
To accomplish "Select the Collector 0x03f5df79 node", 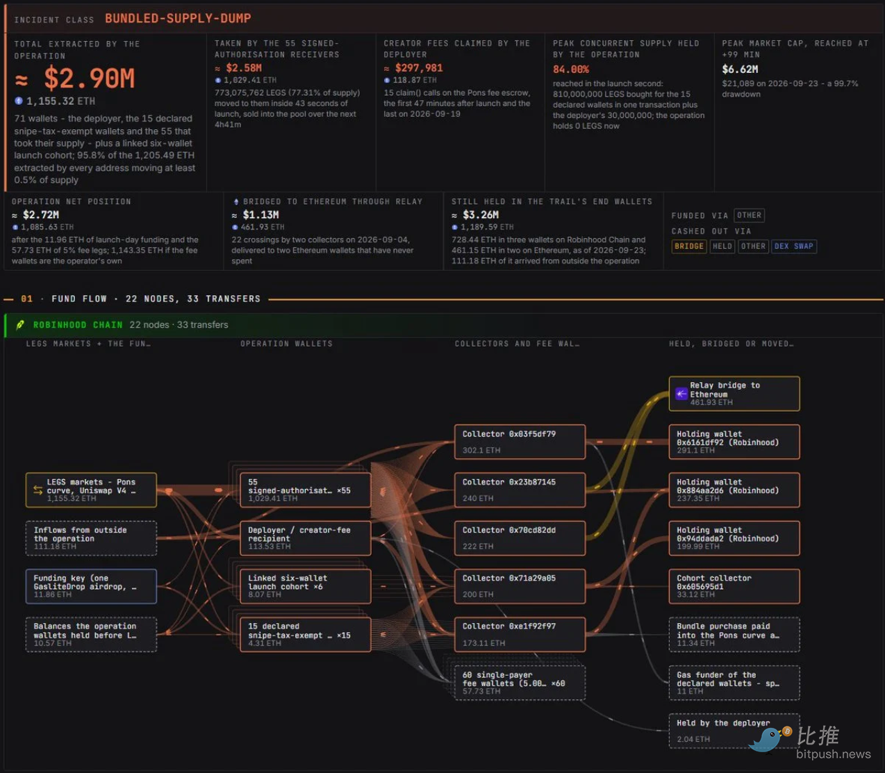I will [x=520, y=442].
